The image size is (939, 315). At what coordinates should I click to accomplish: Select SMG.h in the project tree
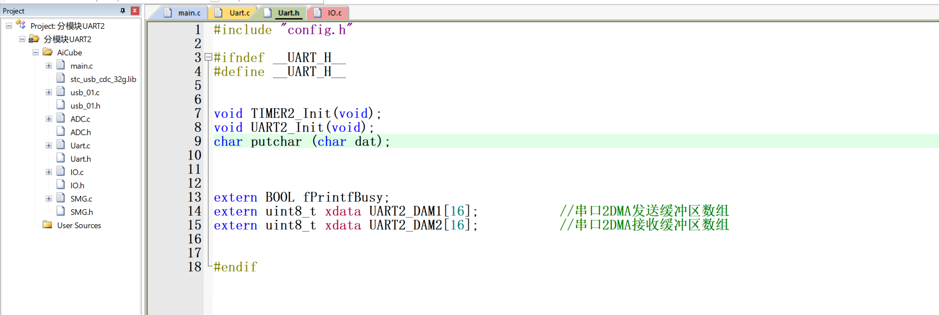click(82, 212)
